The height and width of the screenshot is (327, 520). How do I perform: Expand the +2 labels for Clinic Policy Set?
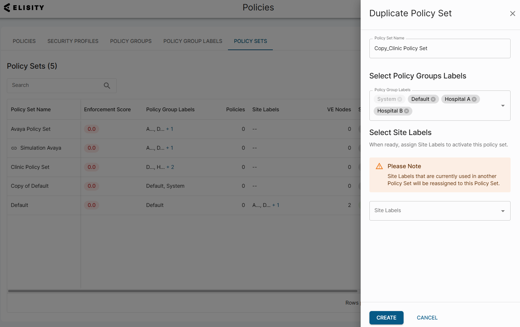[170, 167]
